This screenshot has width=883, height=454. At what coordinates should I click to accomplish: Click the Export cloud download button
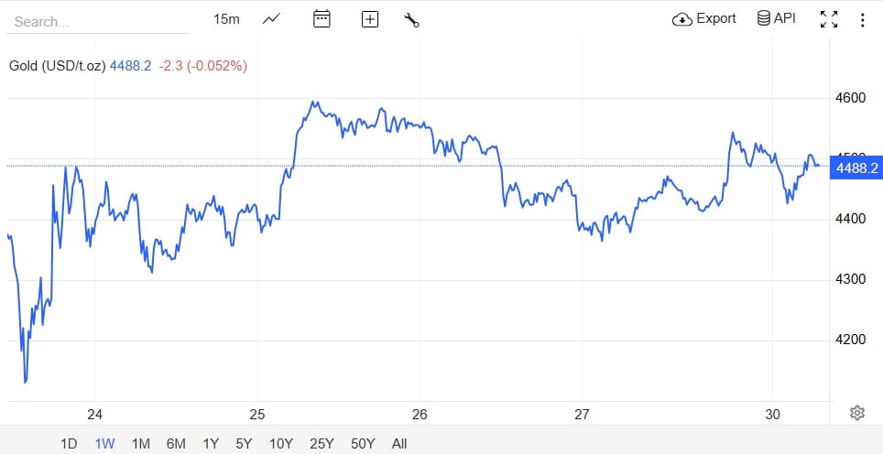tap(703, 18)
